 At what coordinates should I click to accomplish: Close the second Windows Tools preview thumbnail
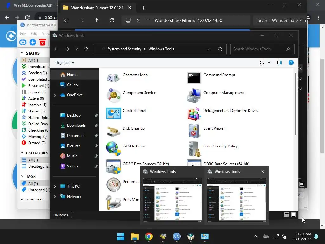point(262,172)
